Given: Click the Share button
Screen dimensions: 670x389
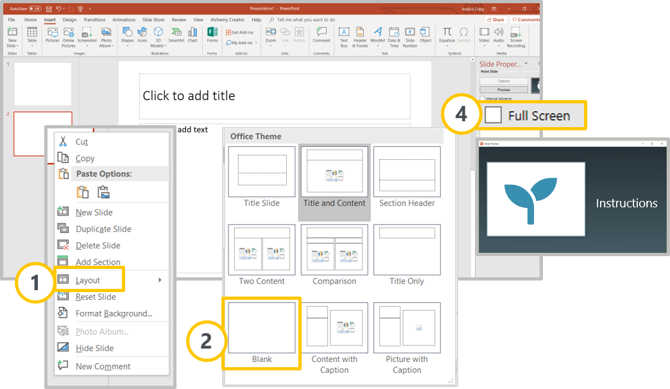Looking at the screenshot, I should tap(495, 20).
